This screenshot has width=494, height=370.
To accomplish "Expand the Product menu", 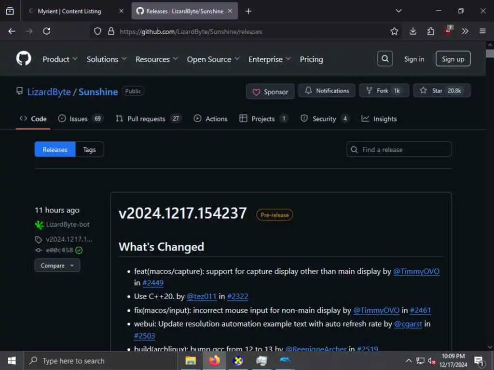I will tap(60, 59).
